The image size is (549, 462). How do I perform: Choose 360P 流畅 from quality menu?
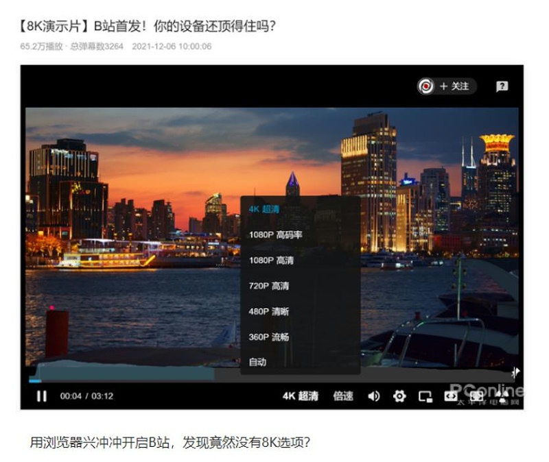click(268, 337)
